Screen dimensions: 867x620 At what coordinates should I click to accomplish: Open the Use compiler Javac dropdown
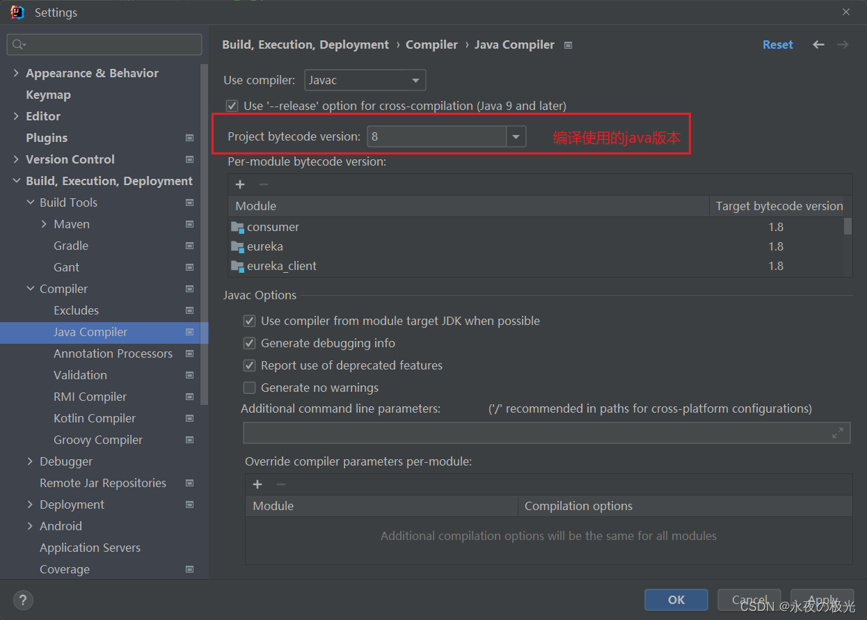[x=365, y=80]
